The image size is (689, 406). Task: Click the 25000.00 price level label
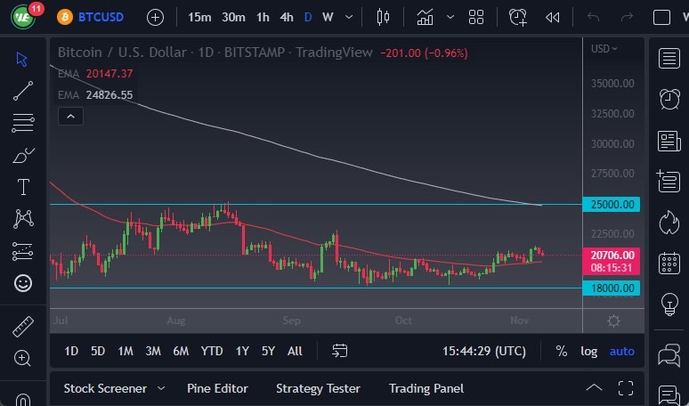(612, 205)
